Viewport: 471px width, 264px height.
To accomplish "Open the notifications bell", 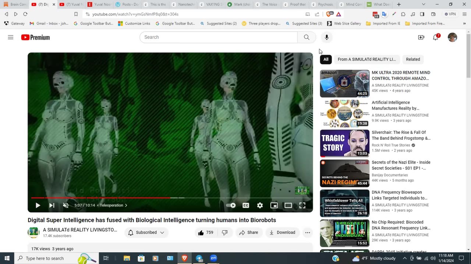I will 436,37.
